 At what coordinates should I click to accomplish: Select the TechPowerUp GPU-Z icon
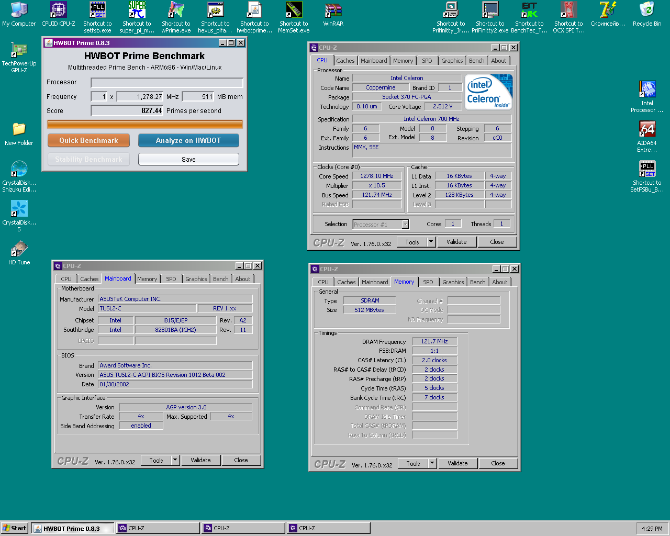pyautogui.click(x=19, y=57)
